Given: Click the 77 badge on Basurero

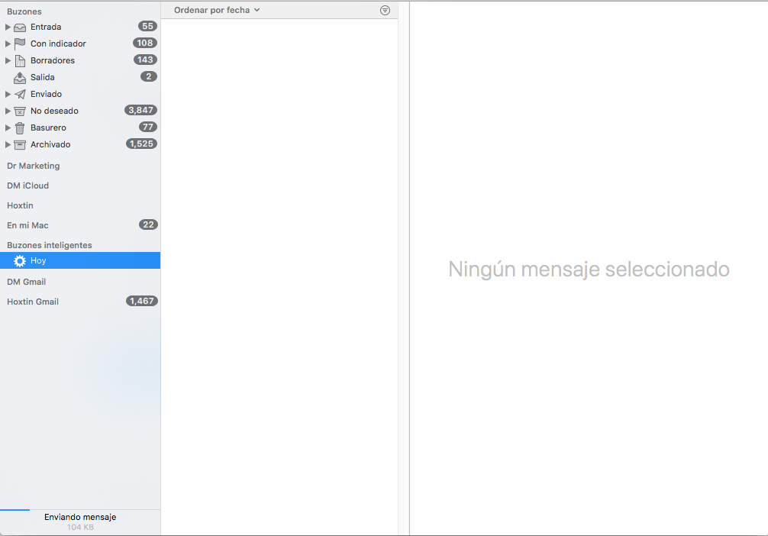Looking at the screenshot, I should pyautogui.click(x=148, y=127).
